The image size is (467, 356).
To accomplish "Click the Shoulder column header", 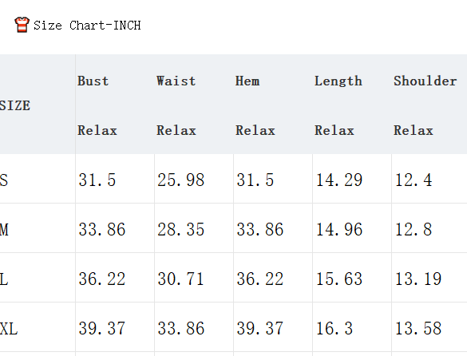I will tap(425, 81).
